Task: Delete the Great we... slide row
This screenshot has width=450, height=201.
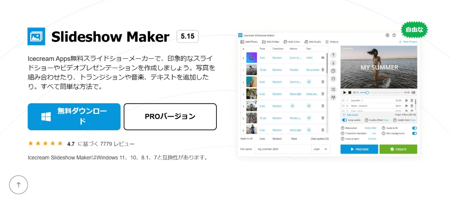Action: [x=323, y=94]
